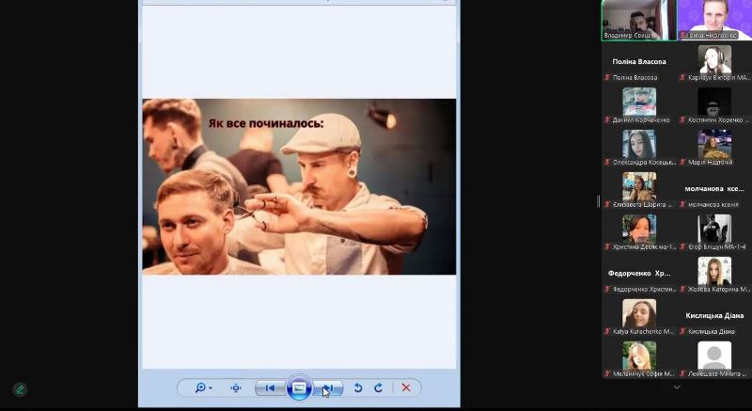The image size is (752, 411).
Task: Click the молчанова ксенія participant tile
Action: (x=714, y=188)
